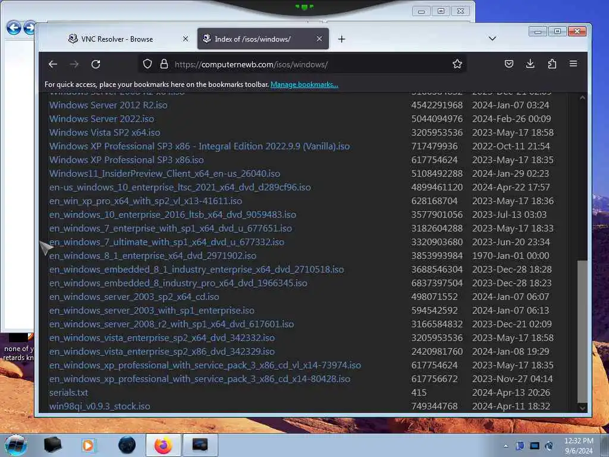Viewport: 609px width, 457px height.
Task: Open windows 10 enterprise 2016 ltsb link
Action: click(173, 214)
